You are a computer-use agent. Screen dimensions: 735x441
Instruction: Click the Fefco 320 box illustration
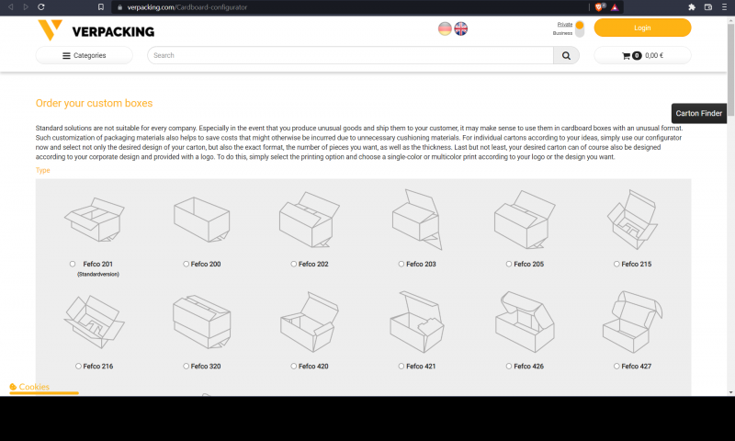coord(202,322)
